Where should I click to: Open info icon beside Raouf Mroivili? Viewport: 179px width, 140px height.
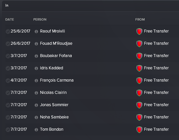(36, 32)
